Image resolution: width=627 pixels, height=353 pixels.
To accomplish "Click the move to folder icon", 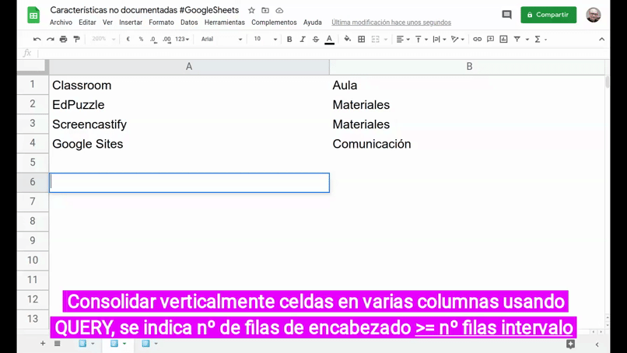I will [x=265, y=10].
